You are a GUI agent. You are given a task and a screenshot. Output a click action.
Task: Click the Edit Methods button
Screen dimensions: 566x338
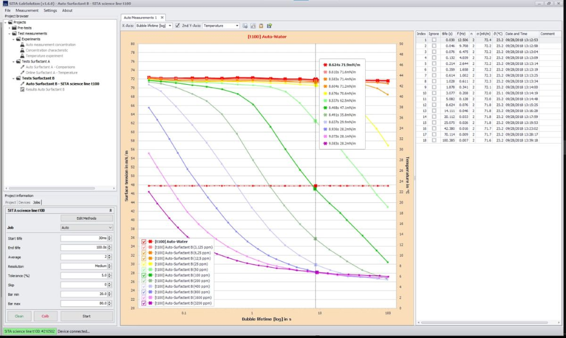(87, 218)
